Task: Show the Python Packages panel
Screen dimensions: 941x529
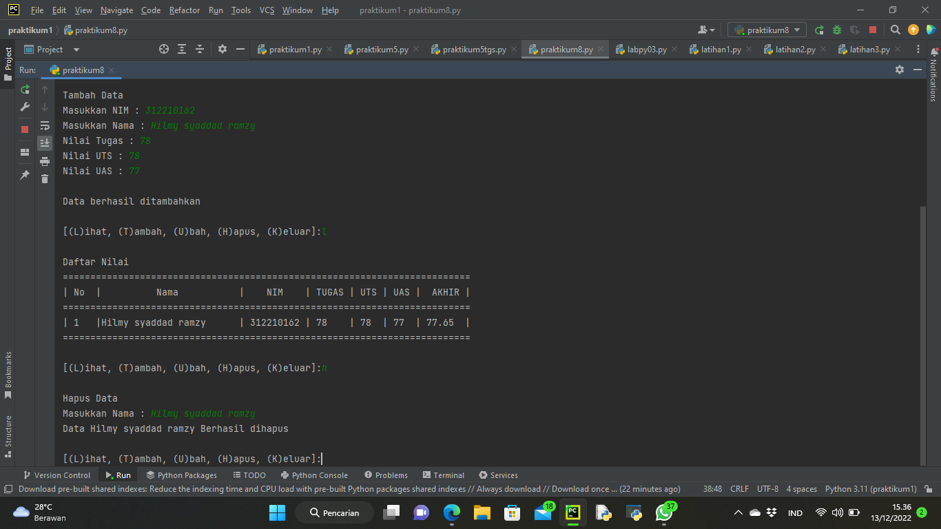Action: click(181, 475)
